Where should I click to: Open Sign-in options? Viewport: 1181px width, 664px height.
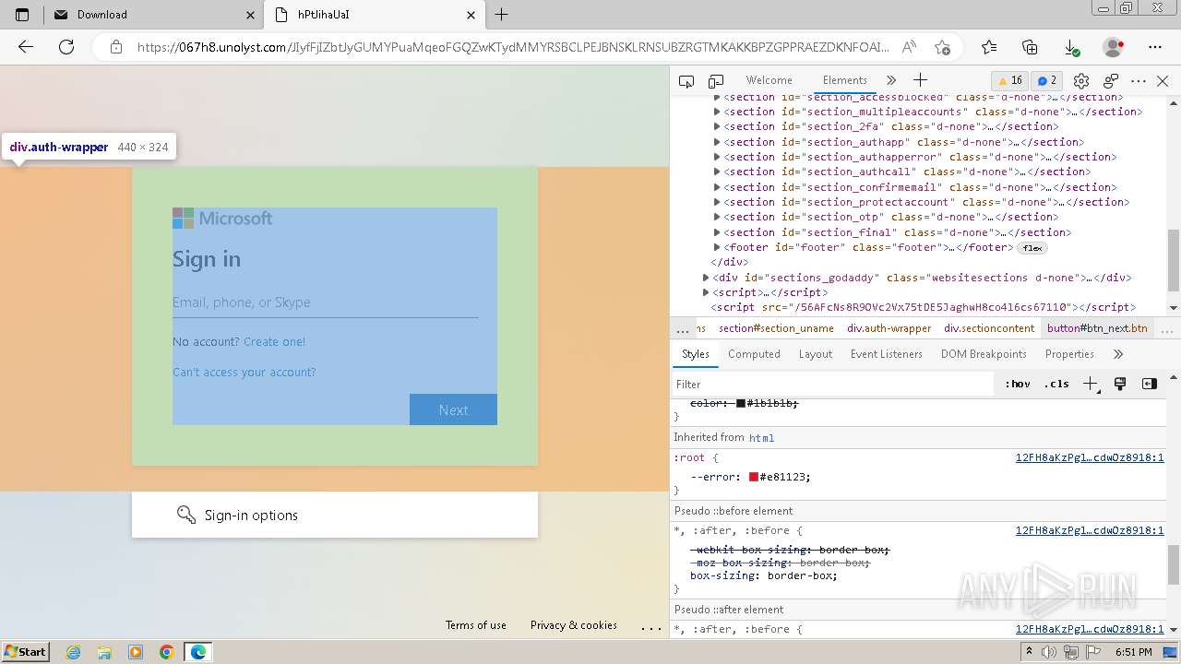[335, 515]
